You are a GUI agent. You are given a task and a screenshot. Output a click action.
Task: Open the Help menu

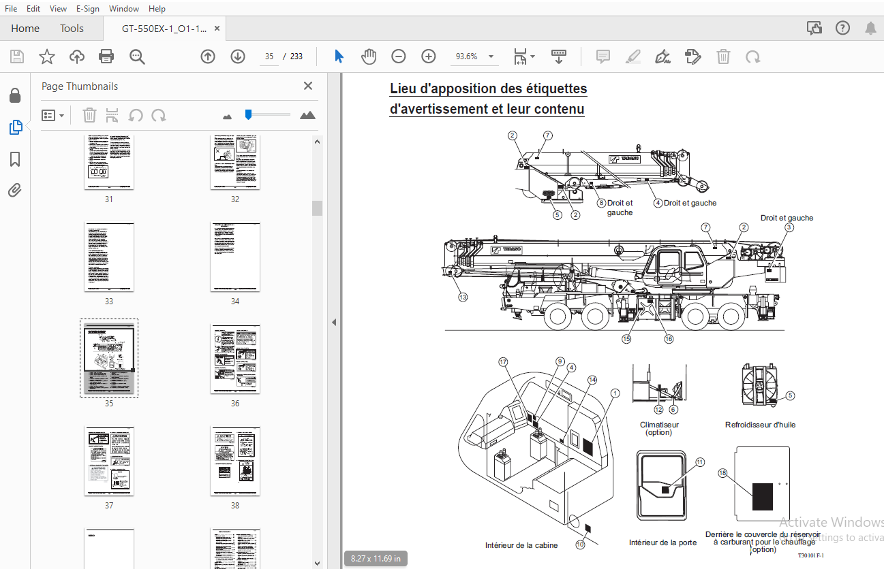(x=157, y=8)
